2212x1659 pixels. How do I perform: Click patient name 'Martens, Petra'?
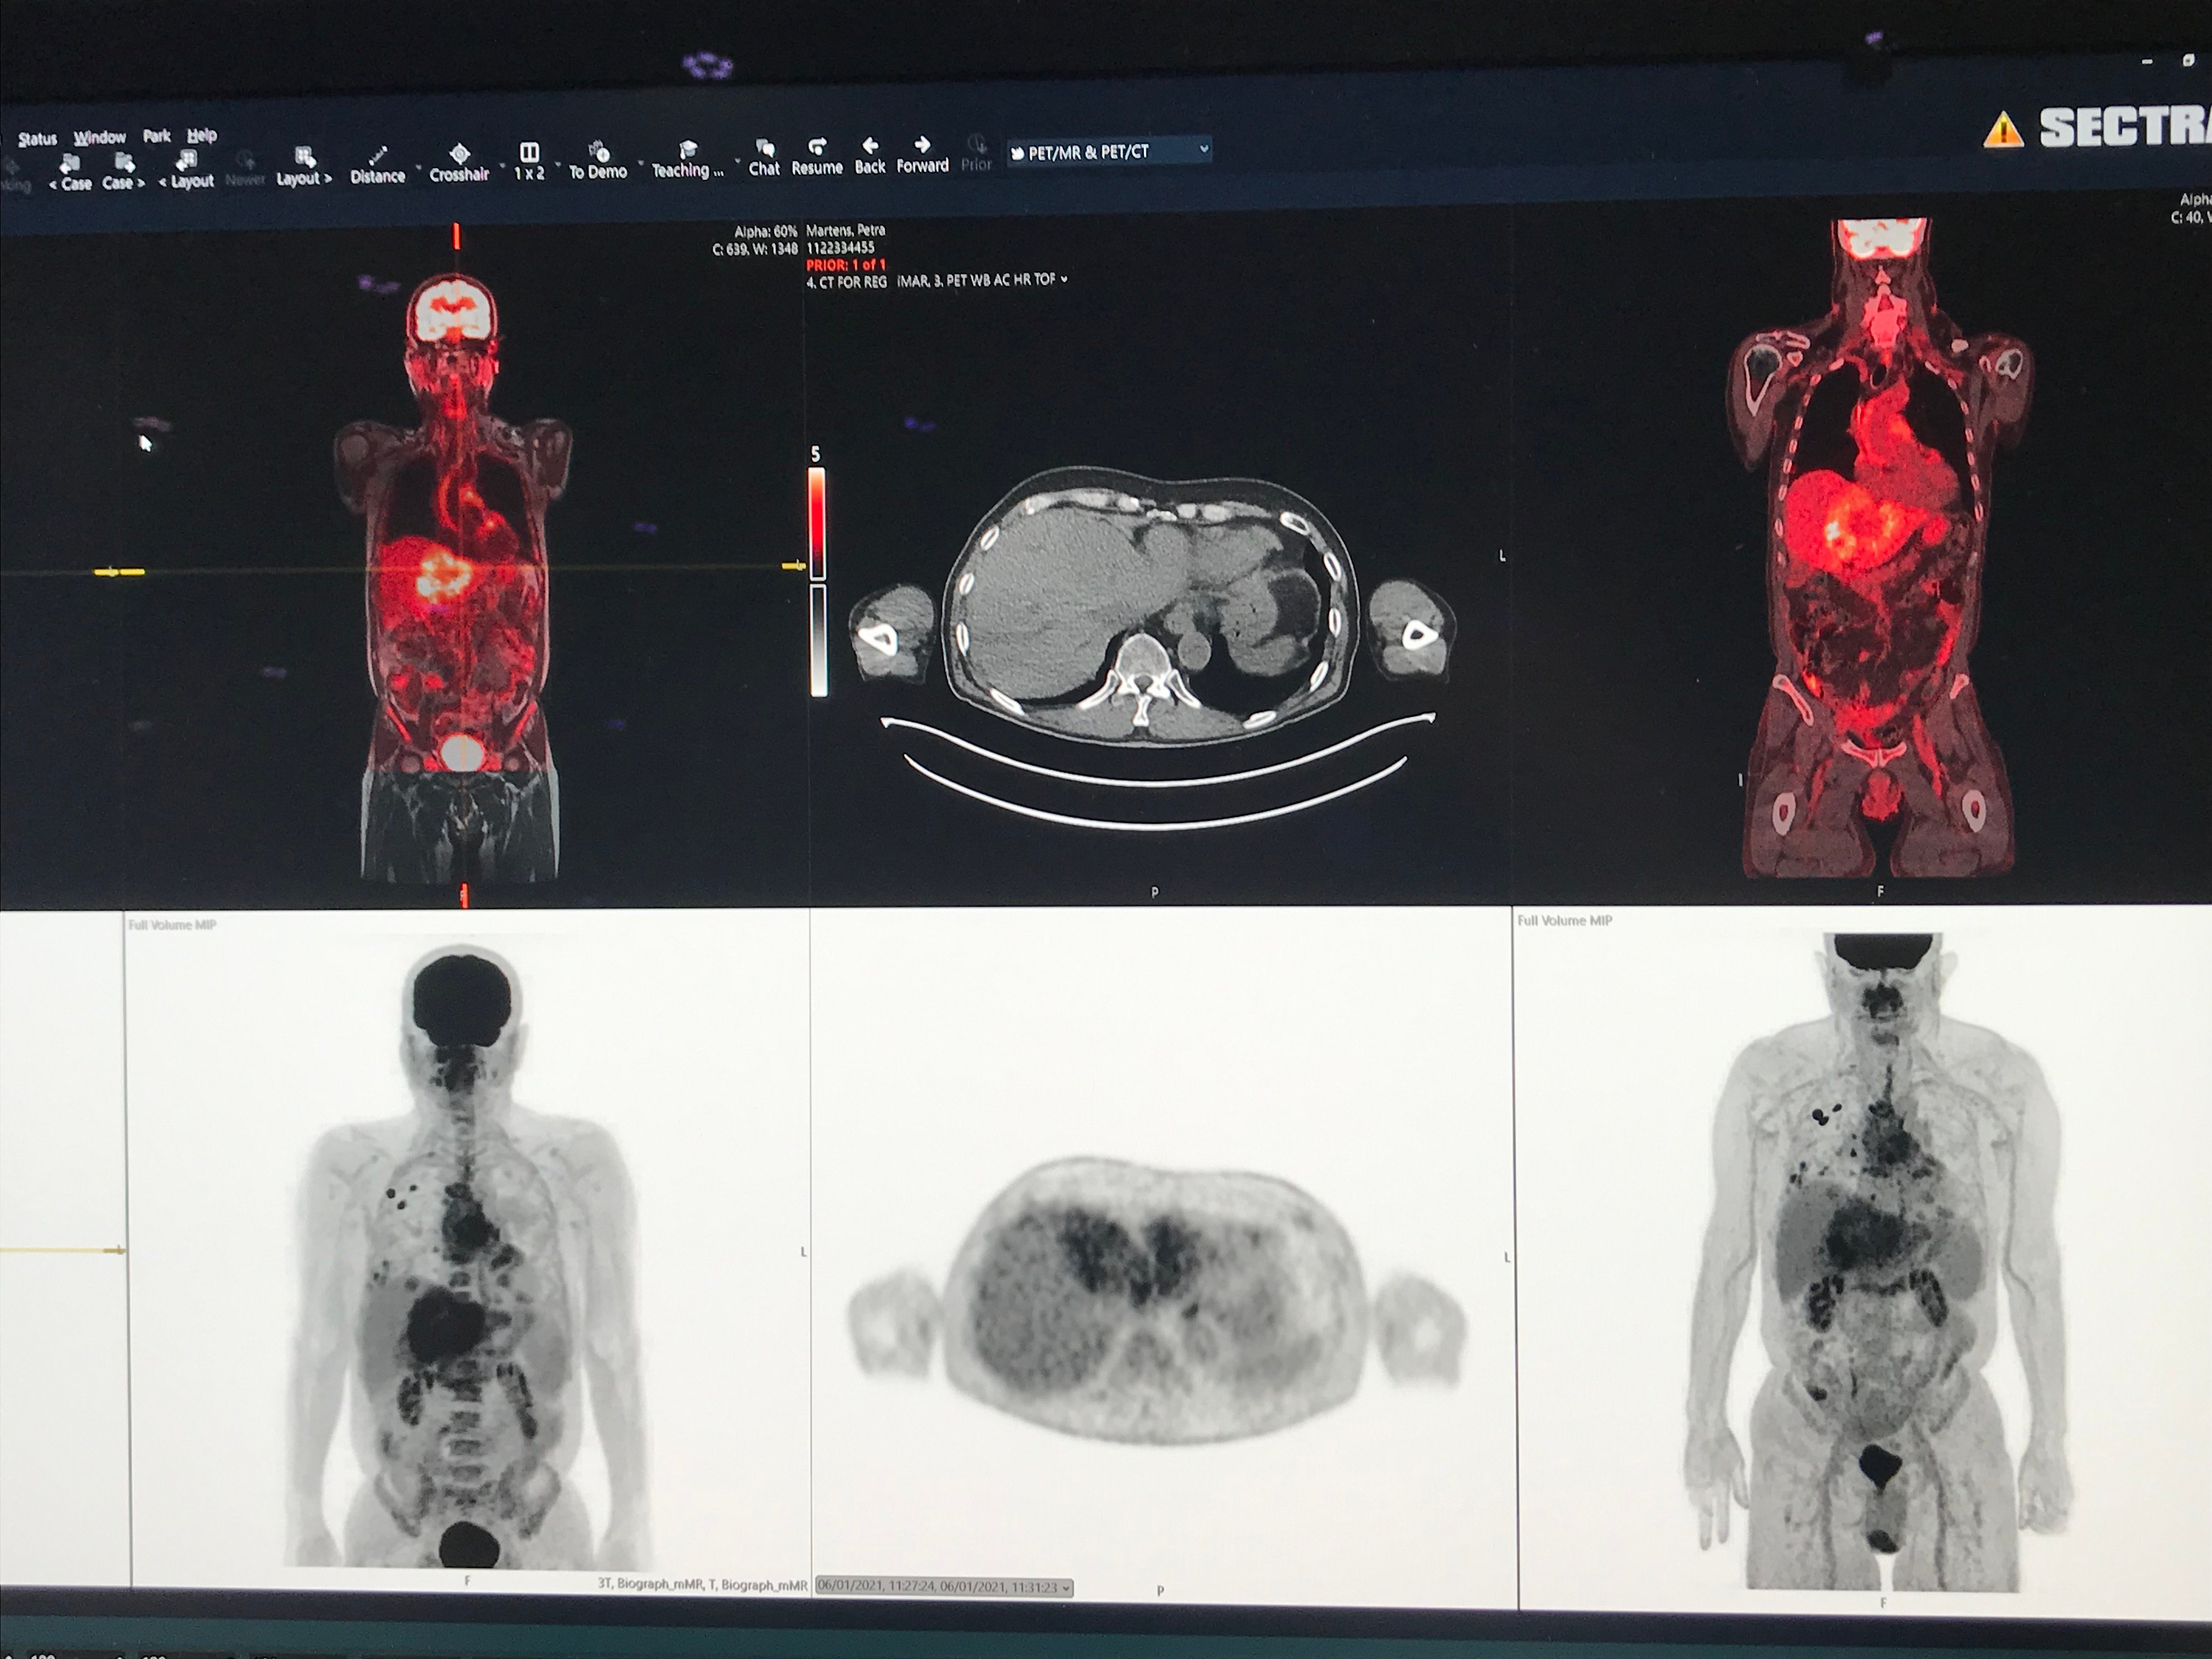(845, 230)
